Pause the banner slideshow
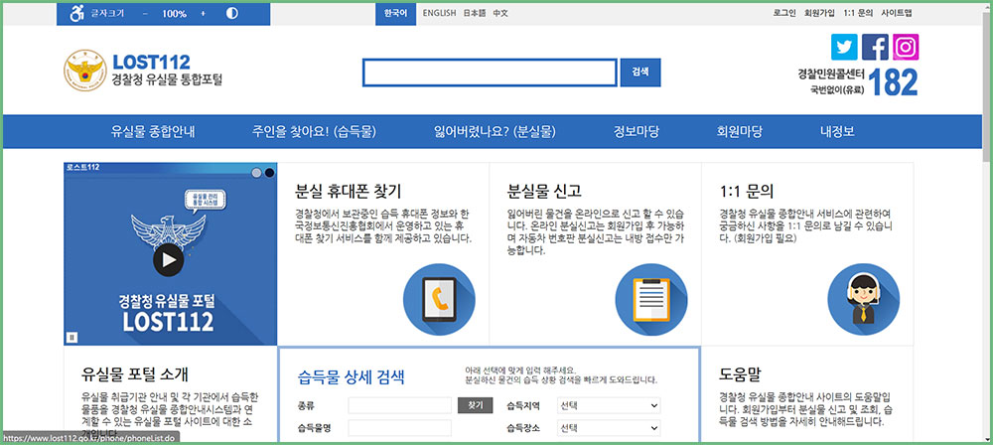This screenshot has height=445, width=993. (71, 338)
